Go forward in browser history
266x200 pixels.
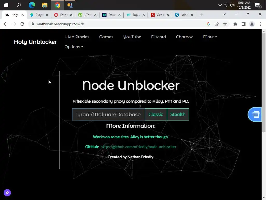(14, 24)
